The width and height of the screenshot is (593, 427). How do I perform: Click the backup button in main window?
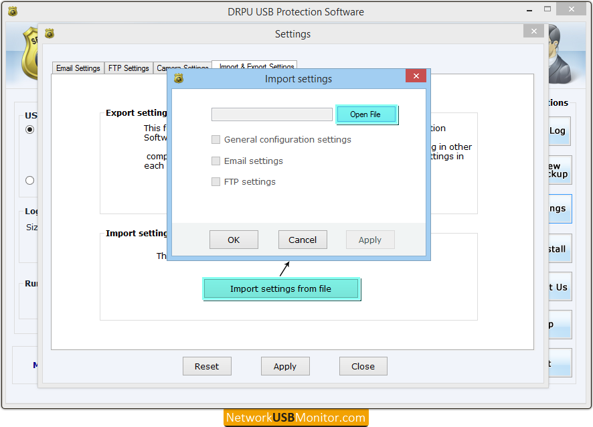pyautogui.click(x=560, y=170)
